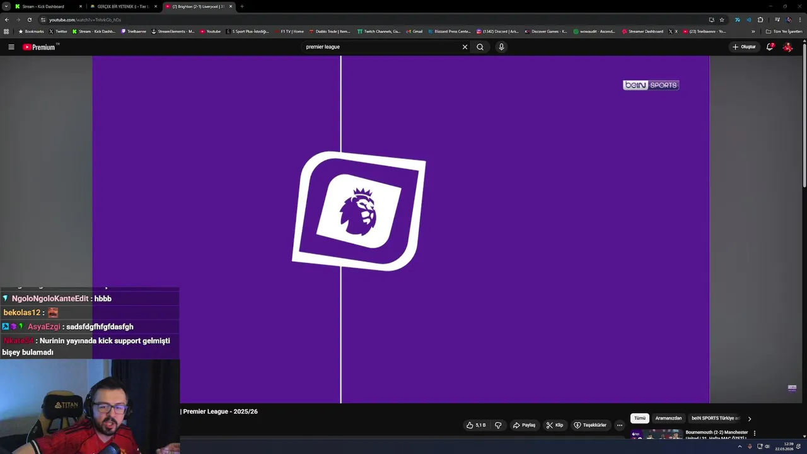Click the Premier League video player

pos(401,230)
